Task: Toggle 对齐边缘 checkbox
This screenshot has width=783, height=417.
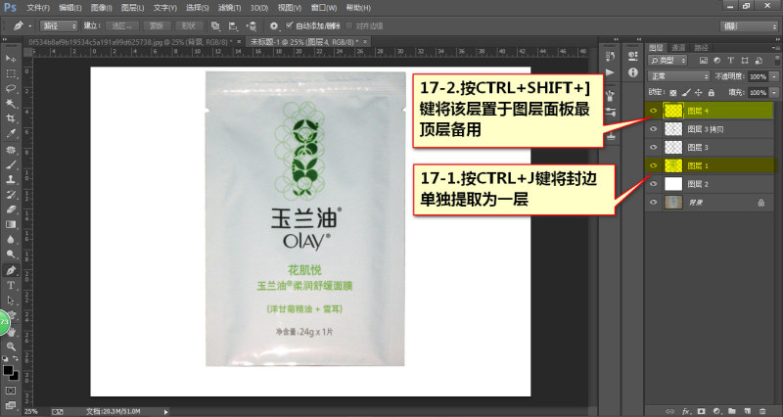Action: [x=349, y=25]
